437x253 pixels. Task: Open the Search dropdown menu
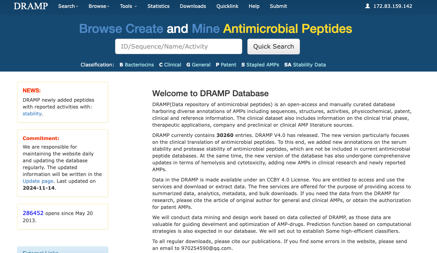68,6
